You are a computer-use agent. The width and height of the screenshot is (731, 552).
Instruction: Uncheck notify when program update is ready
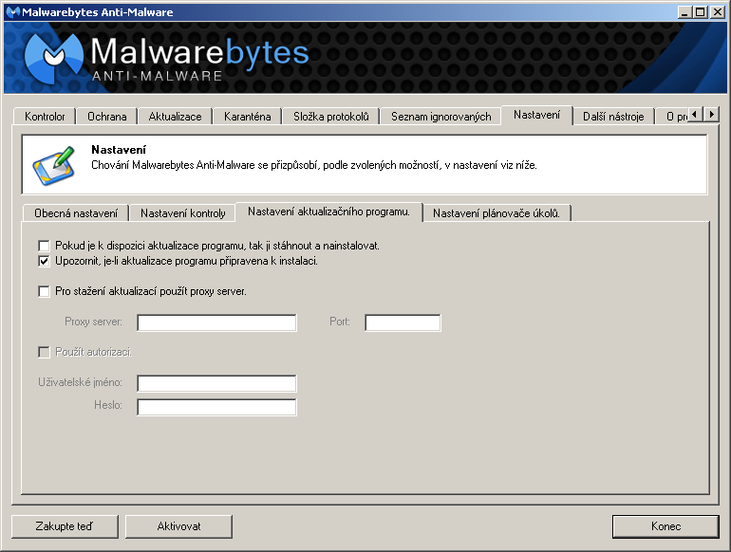point(44,261)
